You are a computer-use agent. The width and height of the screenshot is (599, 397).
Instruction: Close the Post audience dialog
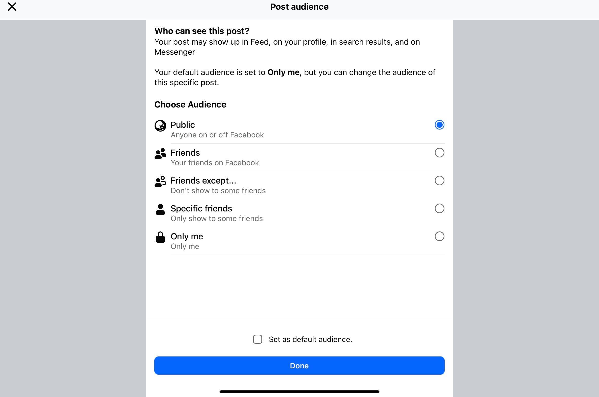point(12,7)
